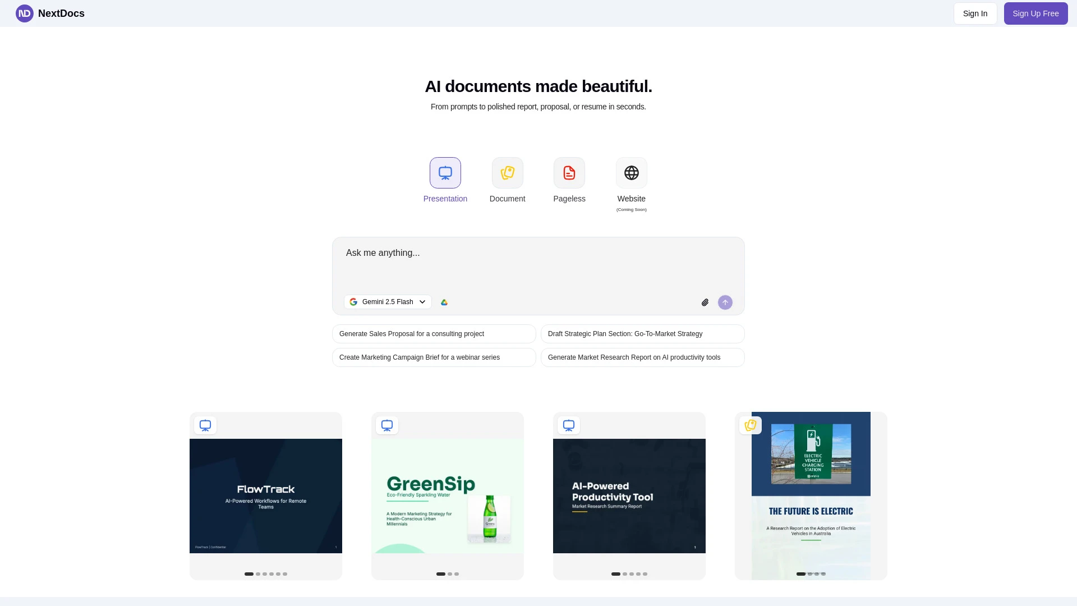The width and height of the screenshot is (1077, 606).
Task: Select 'Draft Strategic Plan Section: Go-To-Market Strategy'
Action: tap(642, 334)
